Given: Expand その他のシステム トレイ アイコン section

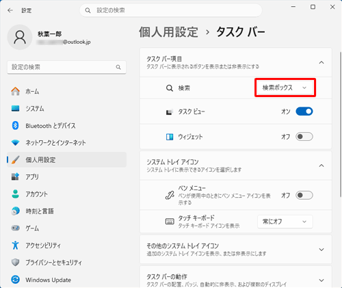Looking at the screenshot, I should pos(321,250).
